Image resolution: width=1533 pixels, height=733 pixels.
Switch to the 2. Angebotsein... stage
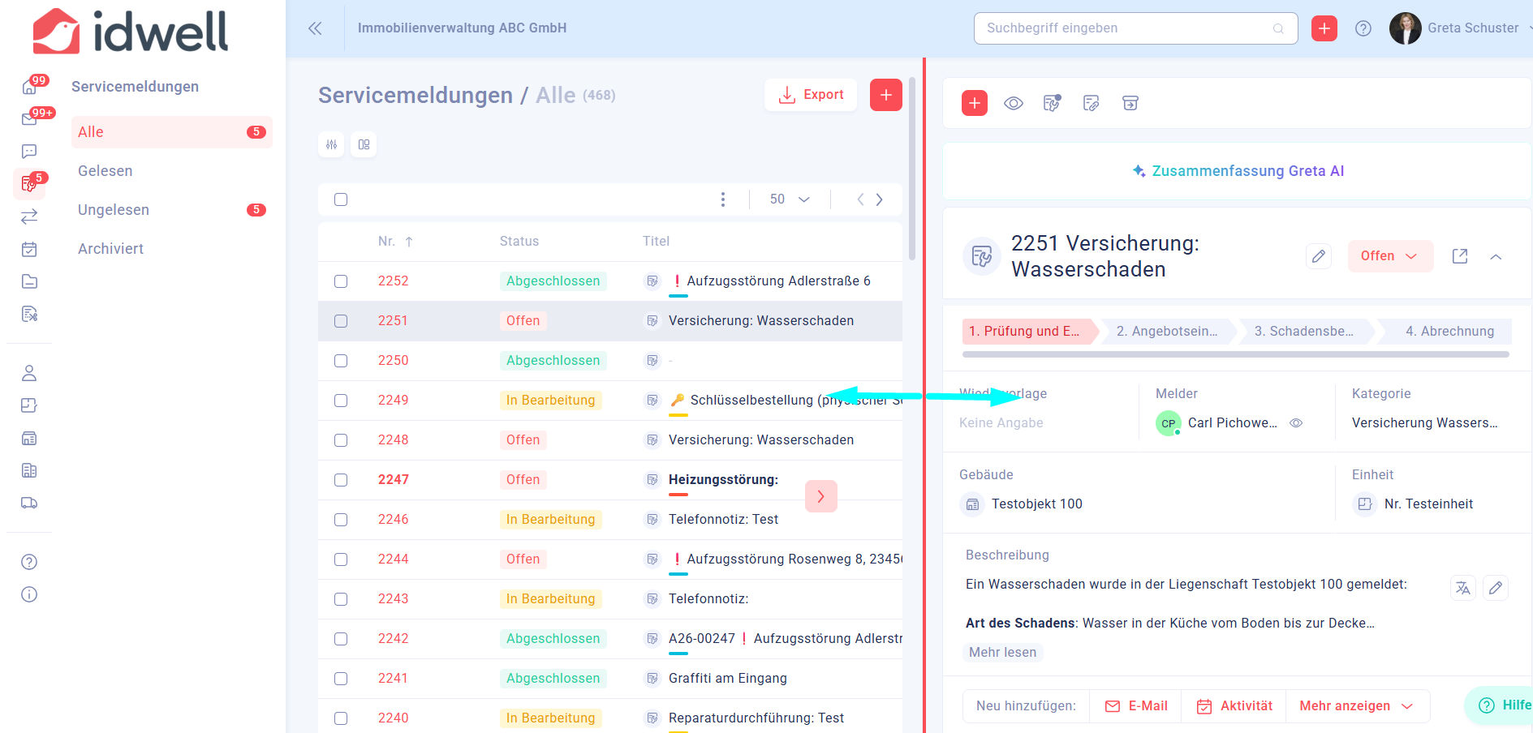1167,331
